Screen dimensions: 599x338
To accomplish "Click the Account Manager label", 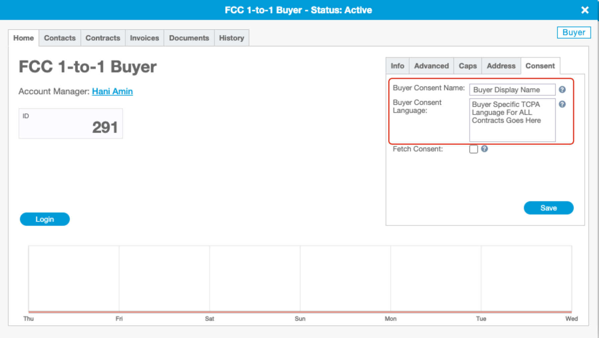I will tap(54, 91).
